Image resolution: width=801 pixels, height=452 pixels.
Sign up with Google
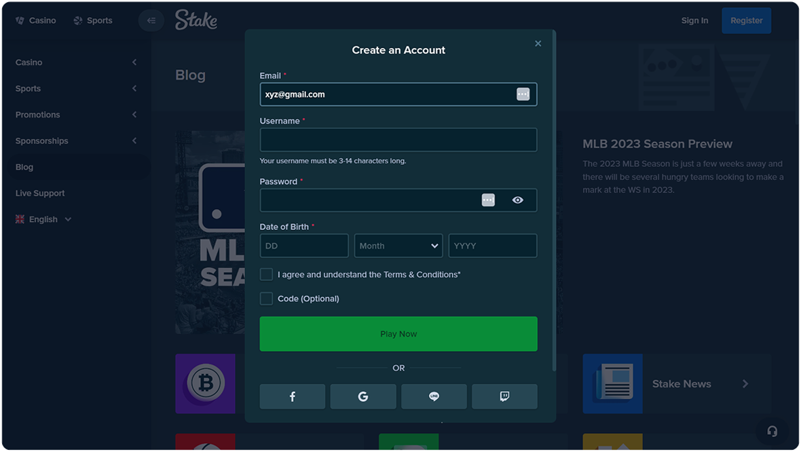(363, 396)
